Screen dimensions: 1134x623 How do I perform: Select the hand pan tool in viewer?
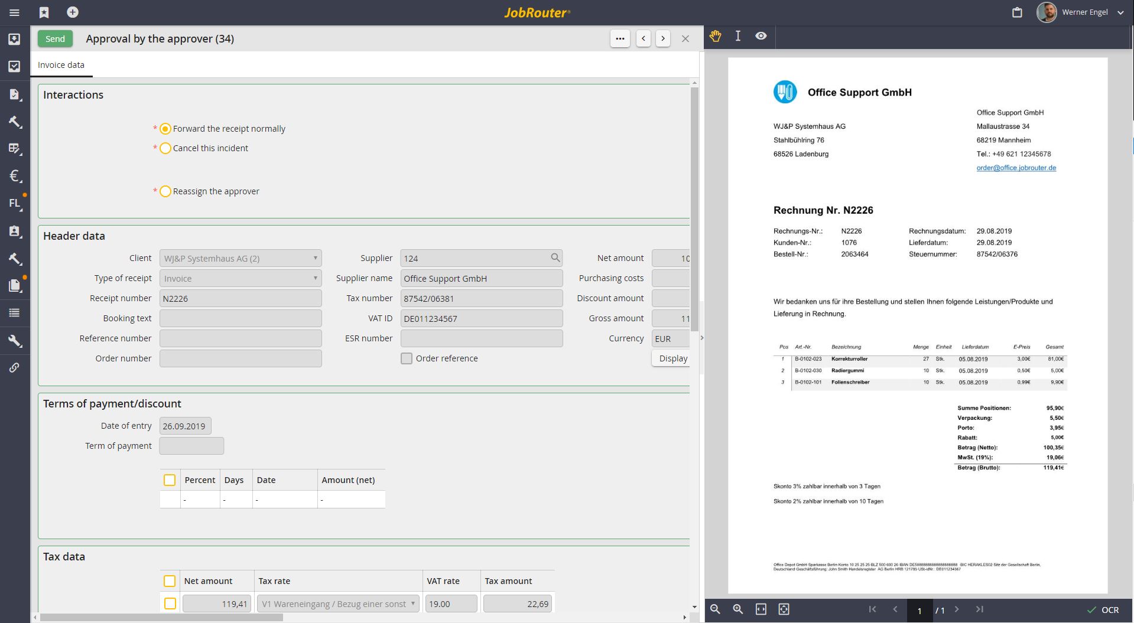coord(716,36)
